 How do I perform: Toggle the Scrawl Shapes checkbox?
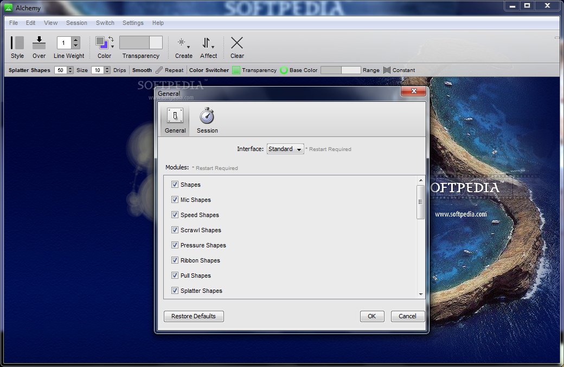pyautogui.click(x=175, y=230)
